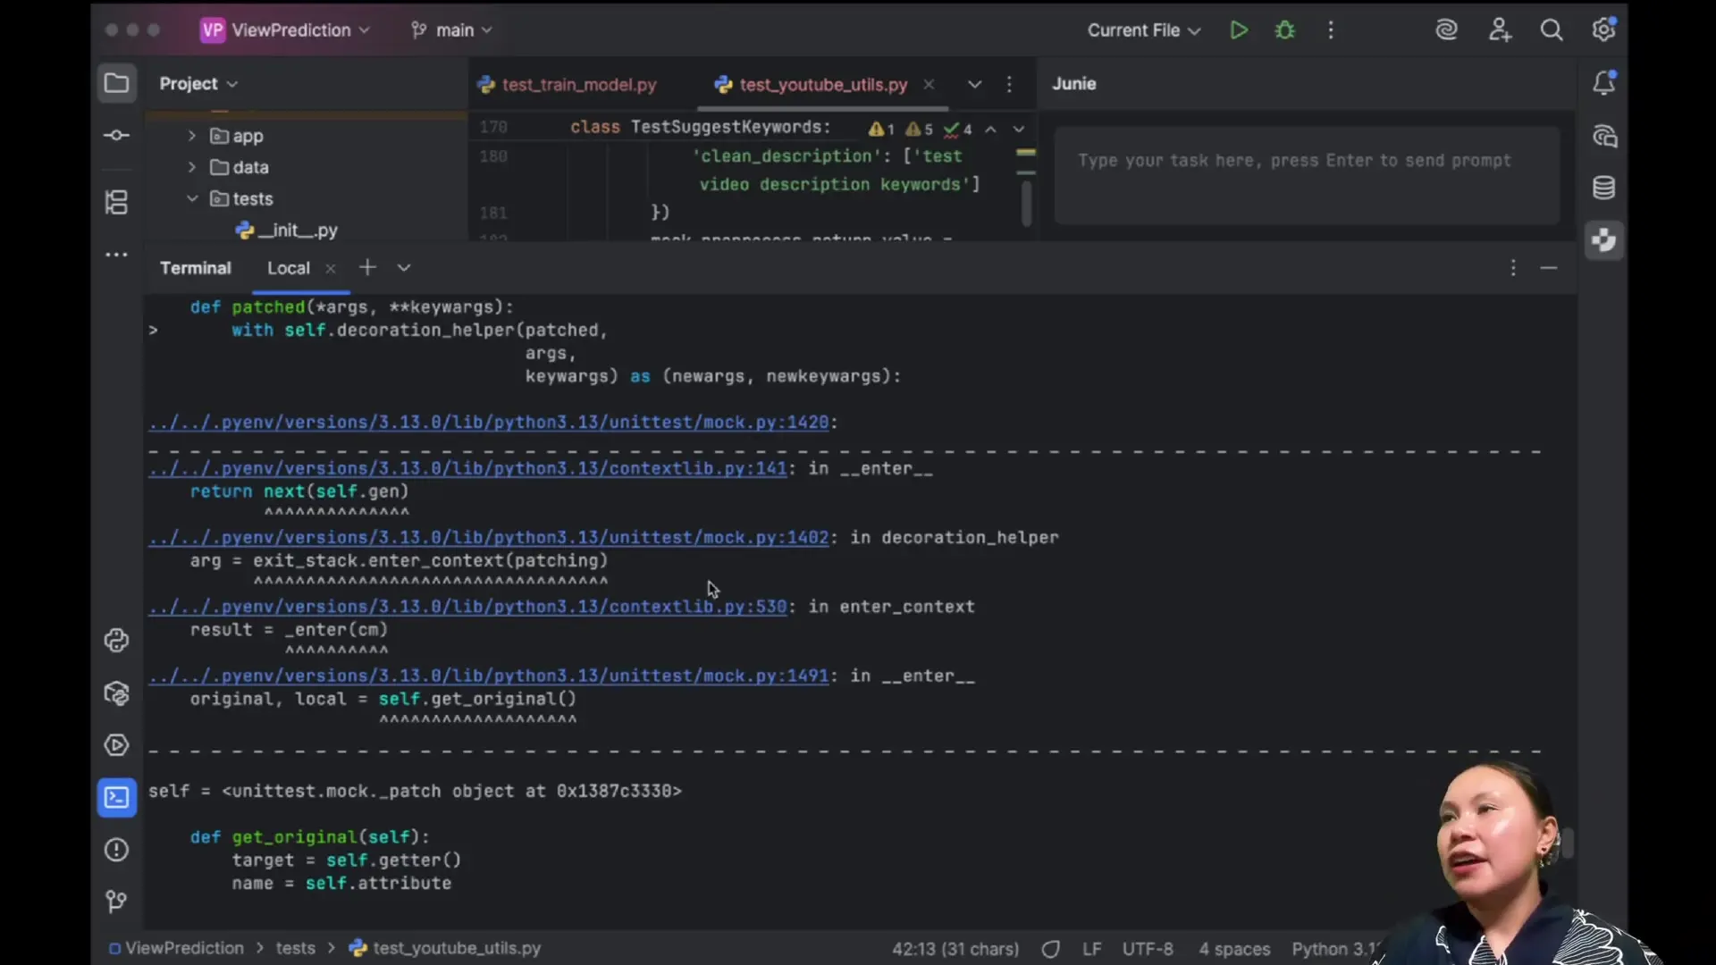Minimize the Terminal panel with the dash icon
Viewport: 1716px width, 965px height.
(x=1549, y=268)
